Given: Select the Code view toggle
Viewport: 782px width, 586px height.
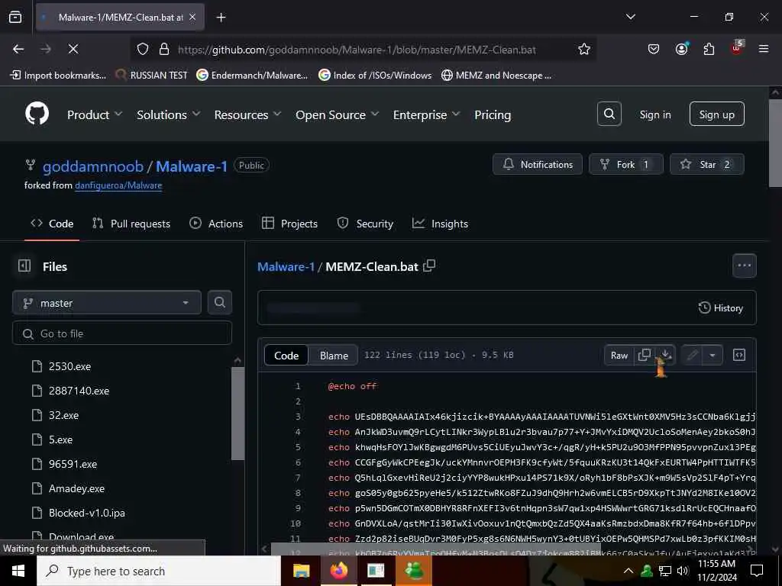Looking at the screenshot, I should [286, 356].
